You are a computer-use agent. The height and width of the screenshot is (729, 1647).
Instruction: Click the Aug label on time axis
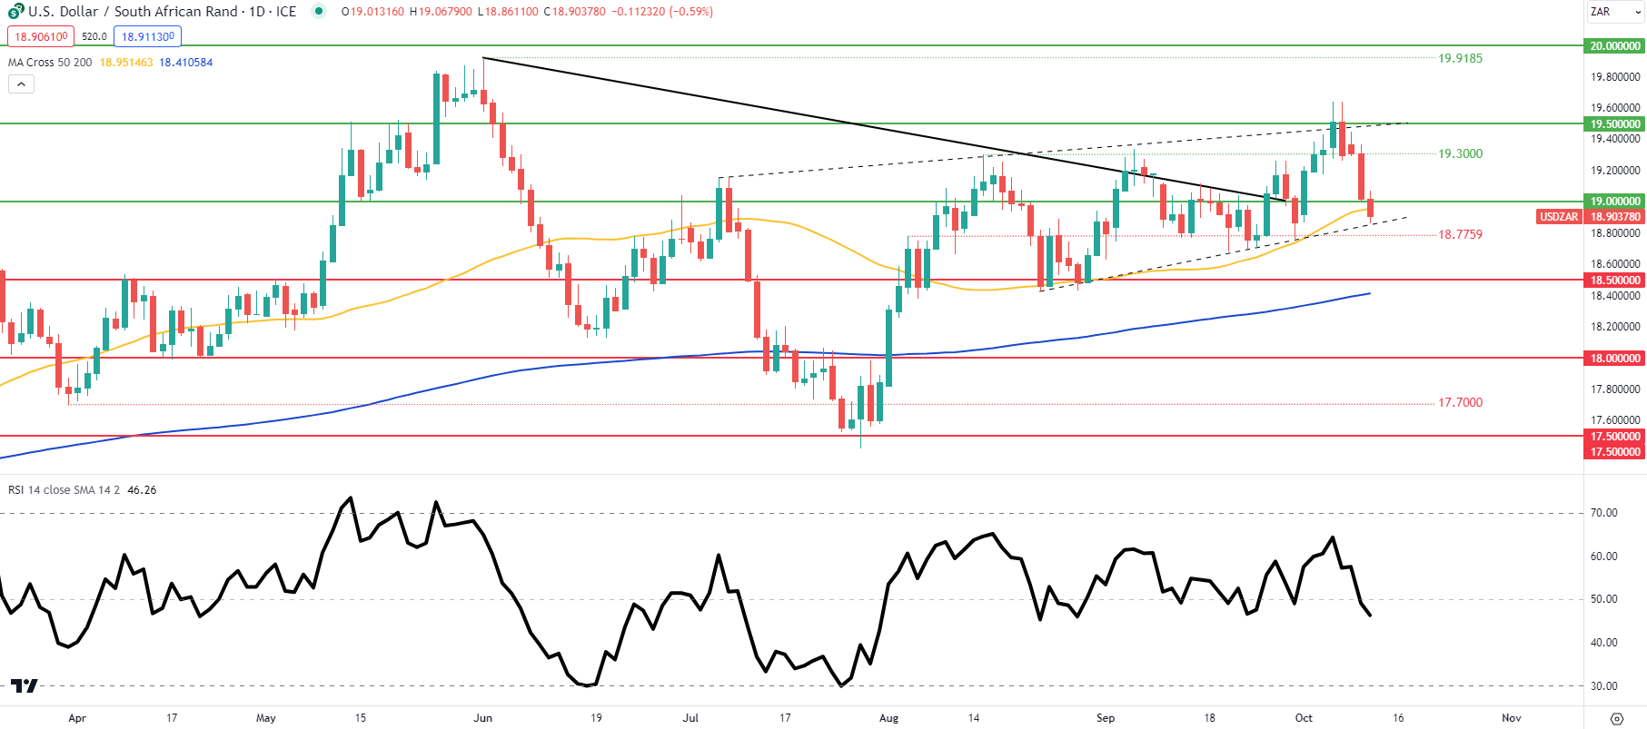point(889,718)
